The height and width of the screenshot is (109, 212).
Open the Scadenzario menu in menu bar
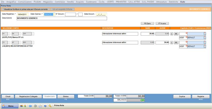[x=91, y=2]
